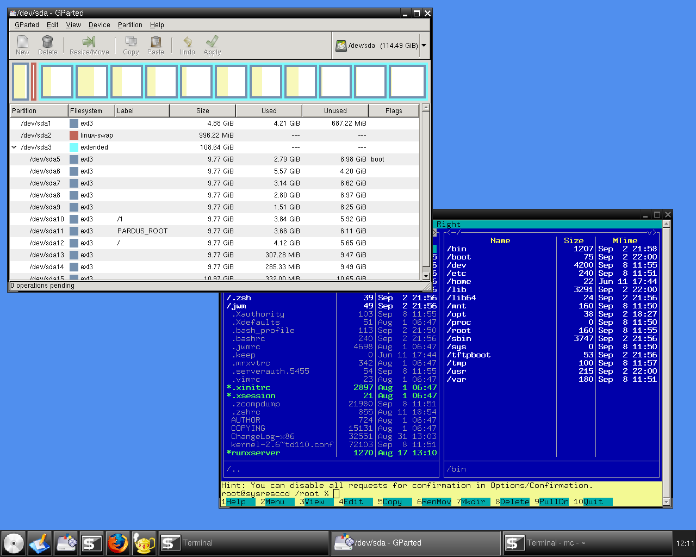Image resolution: width=696 pixels, height=557 pixels.
Task: Open the Device menu in GParted
Action: point(100,25)
